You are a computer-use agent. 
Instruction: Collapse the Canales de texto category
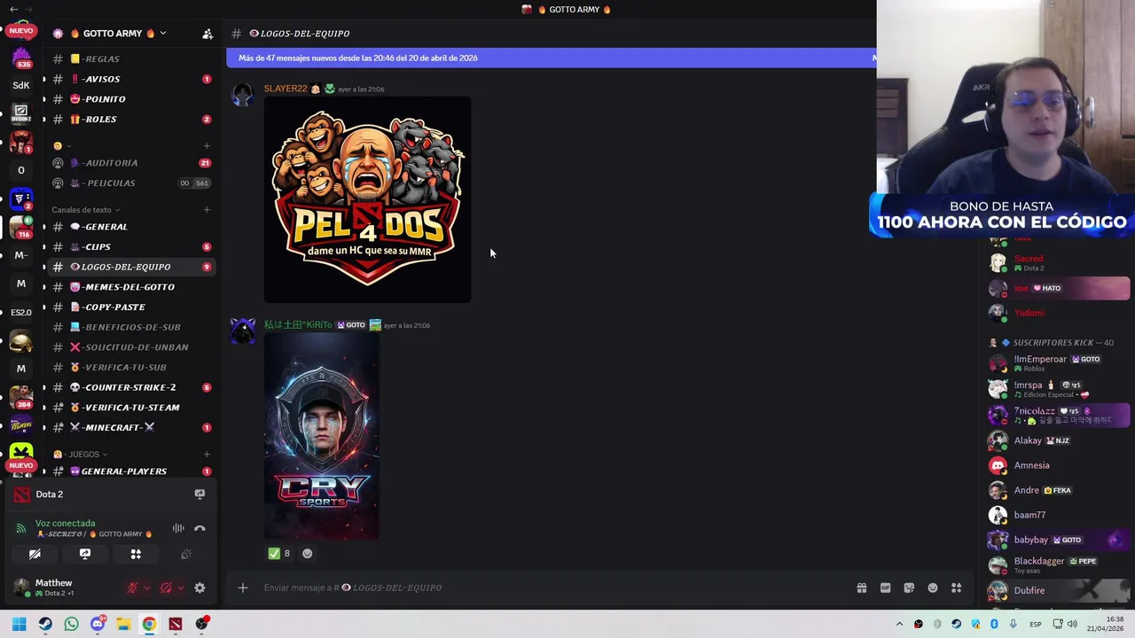pyautogui.click(x=85, y=210)
